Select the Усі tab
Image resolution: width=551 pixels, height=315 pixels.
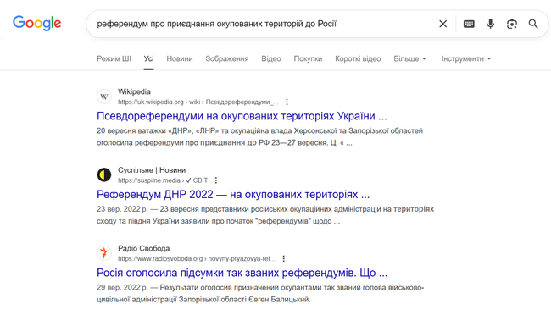coord(148,58)
